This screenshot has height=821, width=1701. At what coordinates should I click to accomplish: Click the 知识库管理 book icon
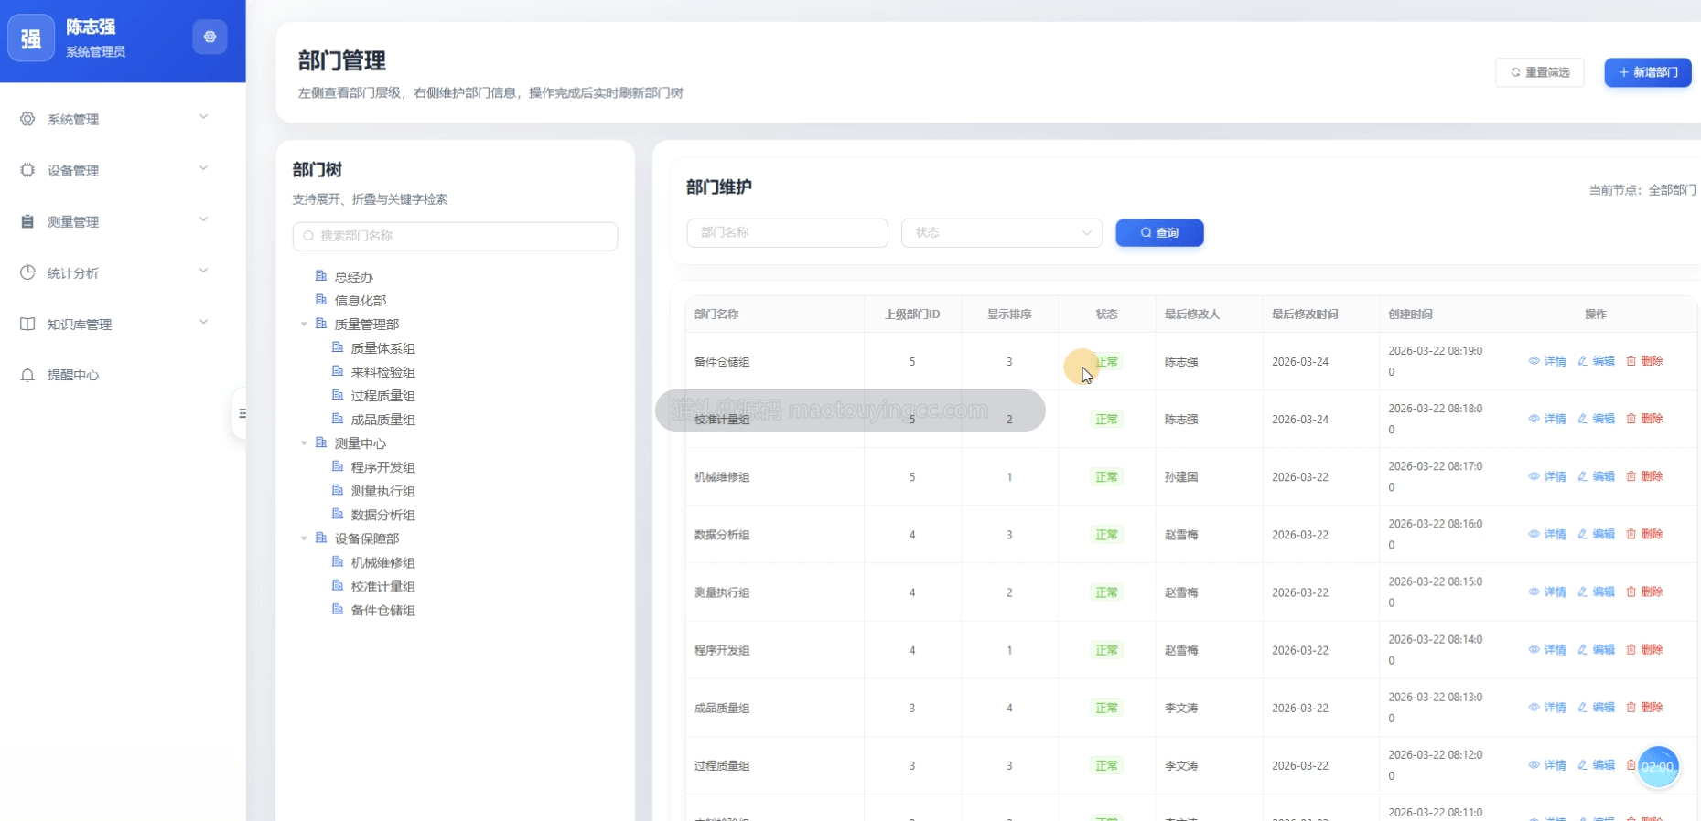(27, 324)
